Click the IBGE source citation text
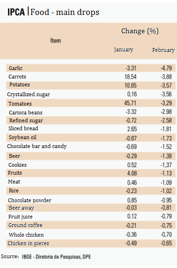 (x=56, y=257)
